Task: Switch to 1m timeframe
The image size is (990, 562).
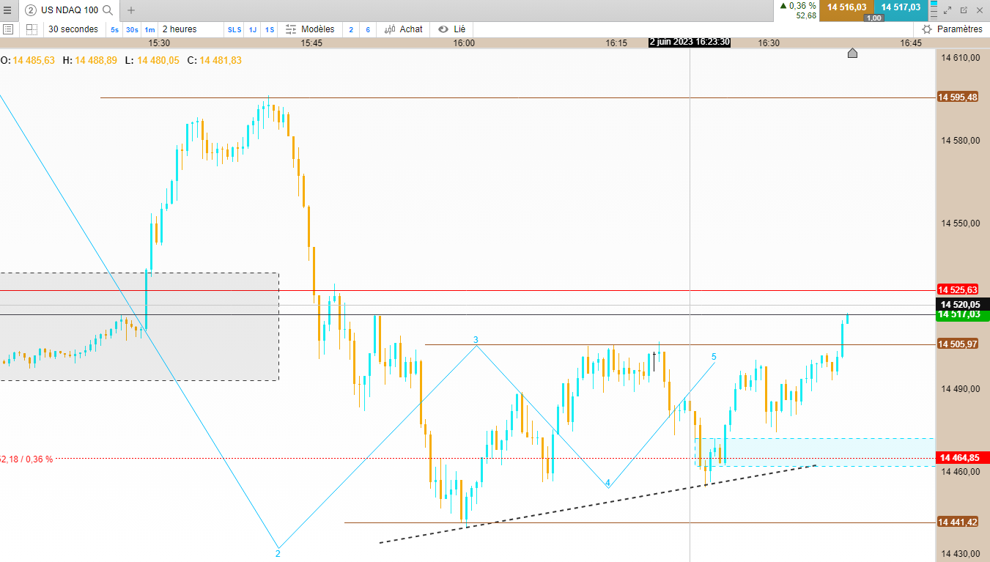Action: click(x=149, y=29)
